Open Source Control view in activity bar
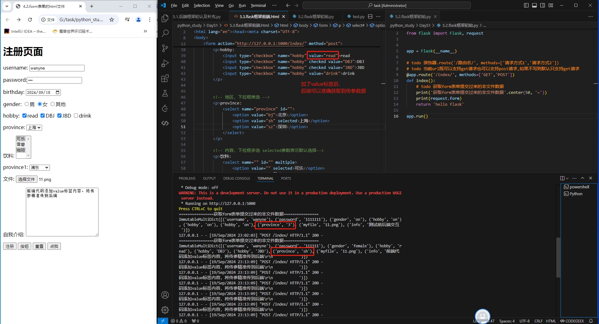The width and height of the screenshot is (599, 324). coord(165,48)
